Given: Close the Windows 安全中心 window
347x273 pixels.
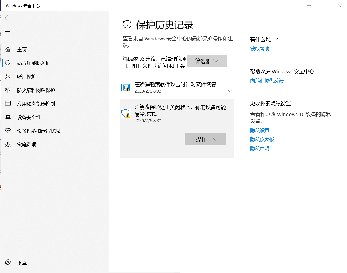Looking at the screenshot, I should point(340,6).
